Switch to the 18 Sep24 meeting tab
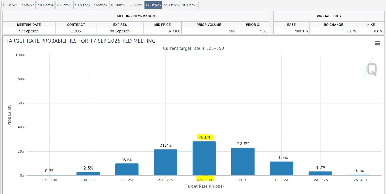The width and height of the screenshot is (386, 194). click(x=10, y=5)
